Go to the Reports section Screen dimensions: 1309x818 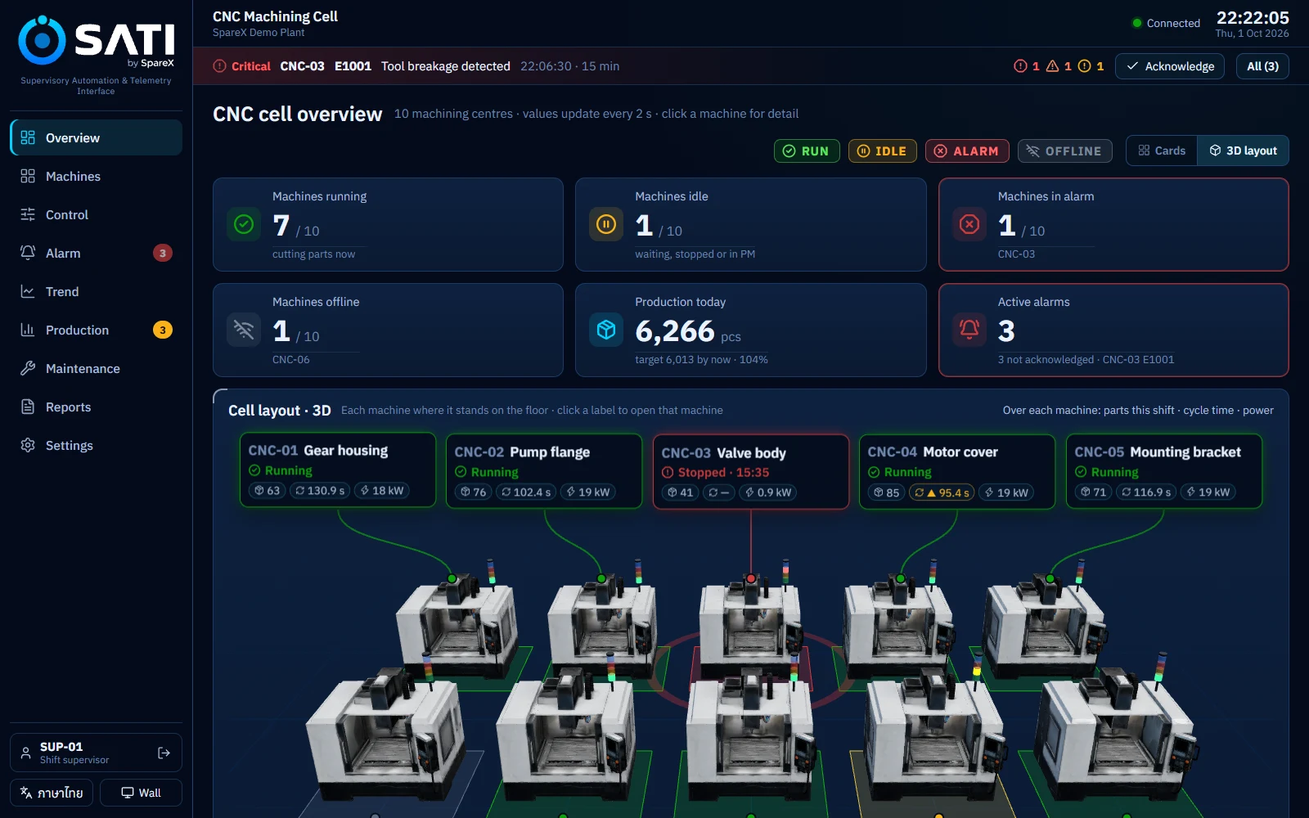point(96,407)
